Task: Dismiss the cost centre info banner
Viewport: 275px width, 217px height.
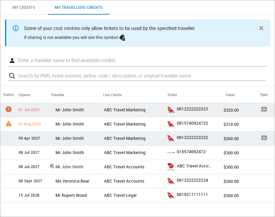Action: [261, 28]
